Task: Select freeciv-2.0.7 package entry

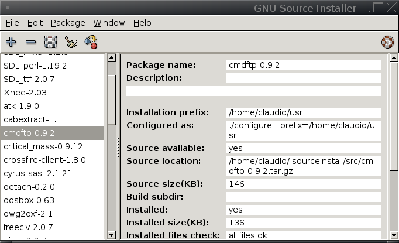Action: pos(28,227)
